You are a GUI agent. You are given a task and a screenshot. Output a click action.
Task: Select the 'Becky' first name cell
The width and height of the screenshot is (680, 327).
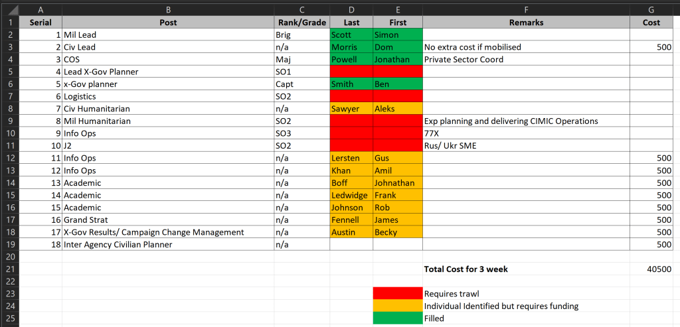tap(398, 232)
